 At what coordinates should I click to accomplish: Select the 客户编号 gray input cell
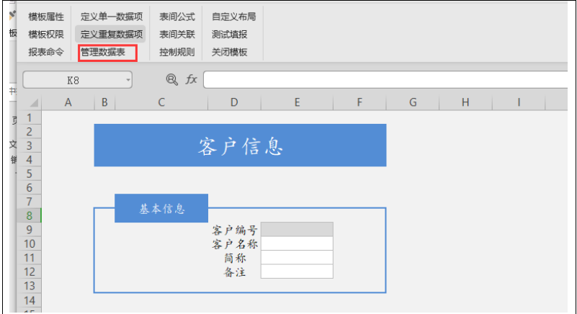297,230
